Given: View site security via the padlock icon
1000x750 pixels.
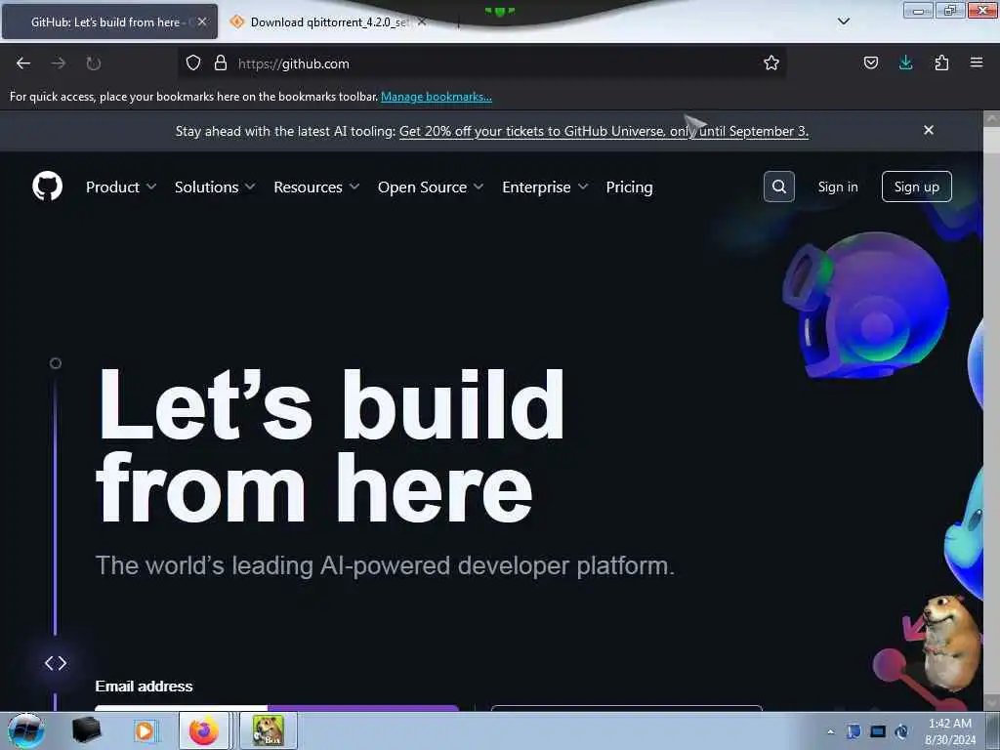Looking at the screenshot, I should click(x=221, y=63).
